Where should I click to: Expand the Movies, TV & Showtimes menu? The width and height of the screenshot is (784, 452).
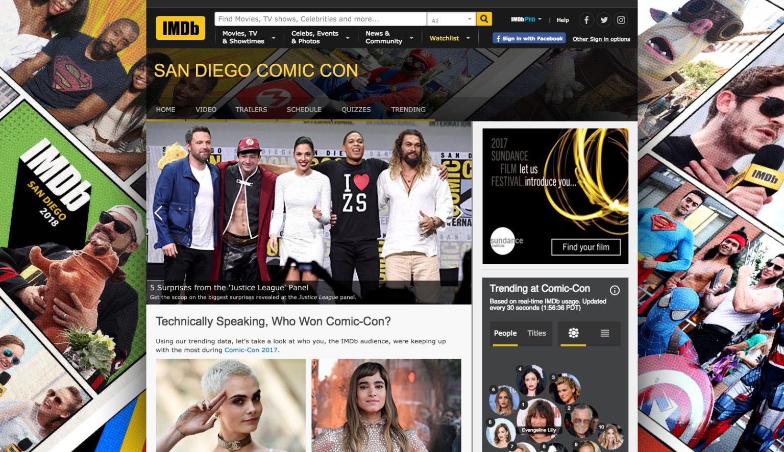(x=249, y=37)
